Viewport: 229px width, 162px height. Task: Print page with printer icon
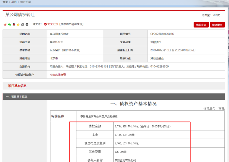[x=27, y=24]
